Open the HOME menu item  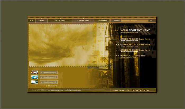(x=41, y=21)
